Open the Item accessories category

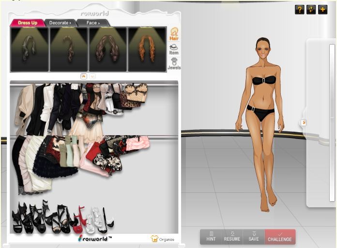tap(173, 48)
